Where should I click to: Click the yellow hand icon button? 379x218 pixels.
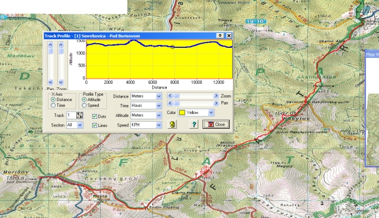[x=172, y=125]
